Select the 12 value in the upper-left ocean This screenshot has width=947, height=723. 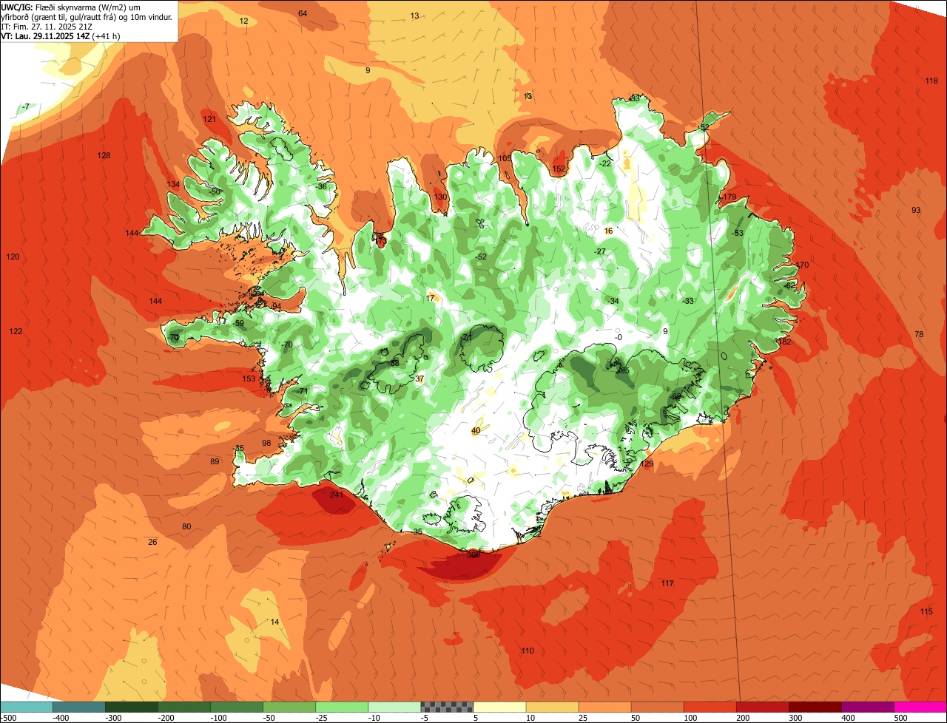pyautogui.click(x=244, y=21)
